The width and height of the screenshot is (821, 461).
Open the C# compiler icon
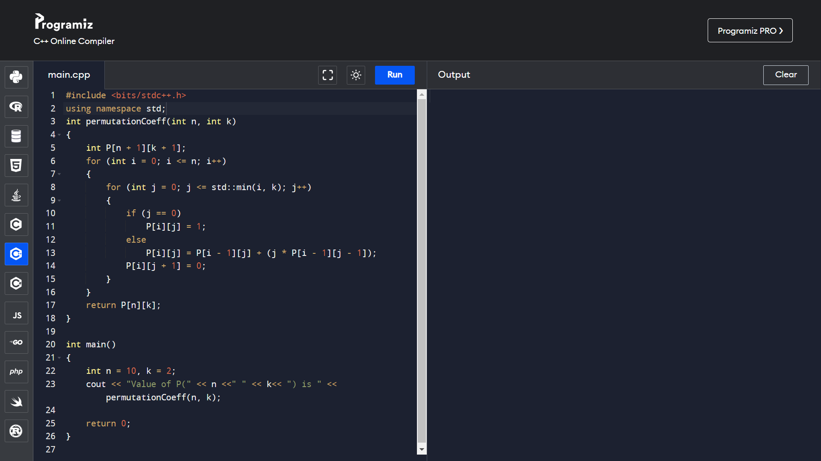(x=16, y=283)
